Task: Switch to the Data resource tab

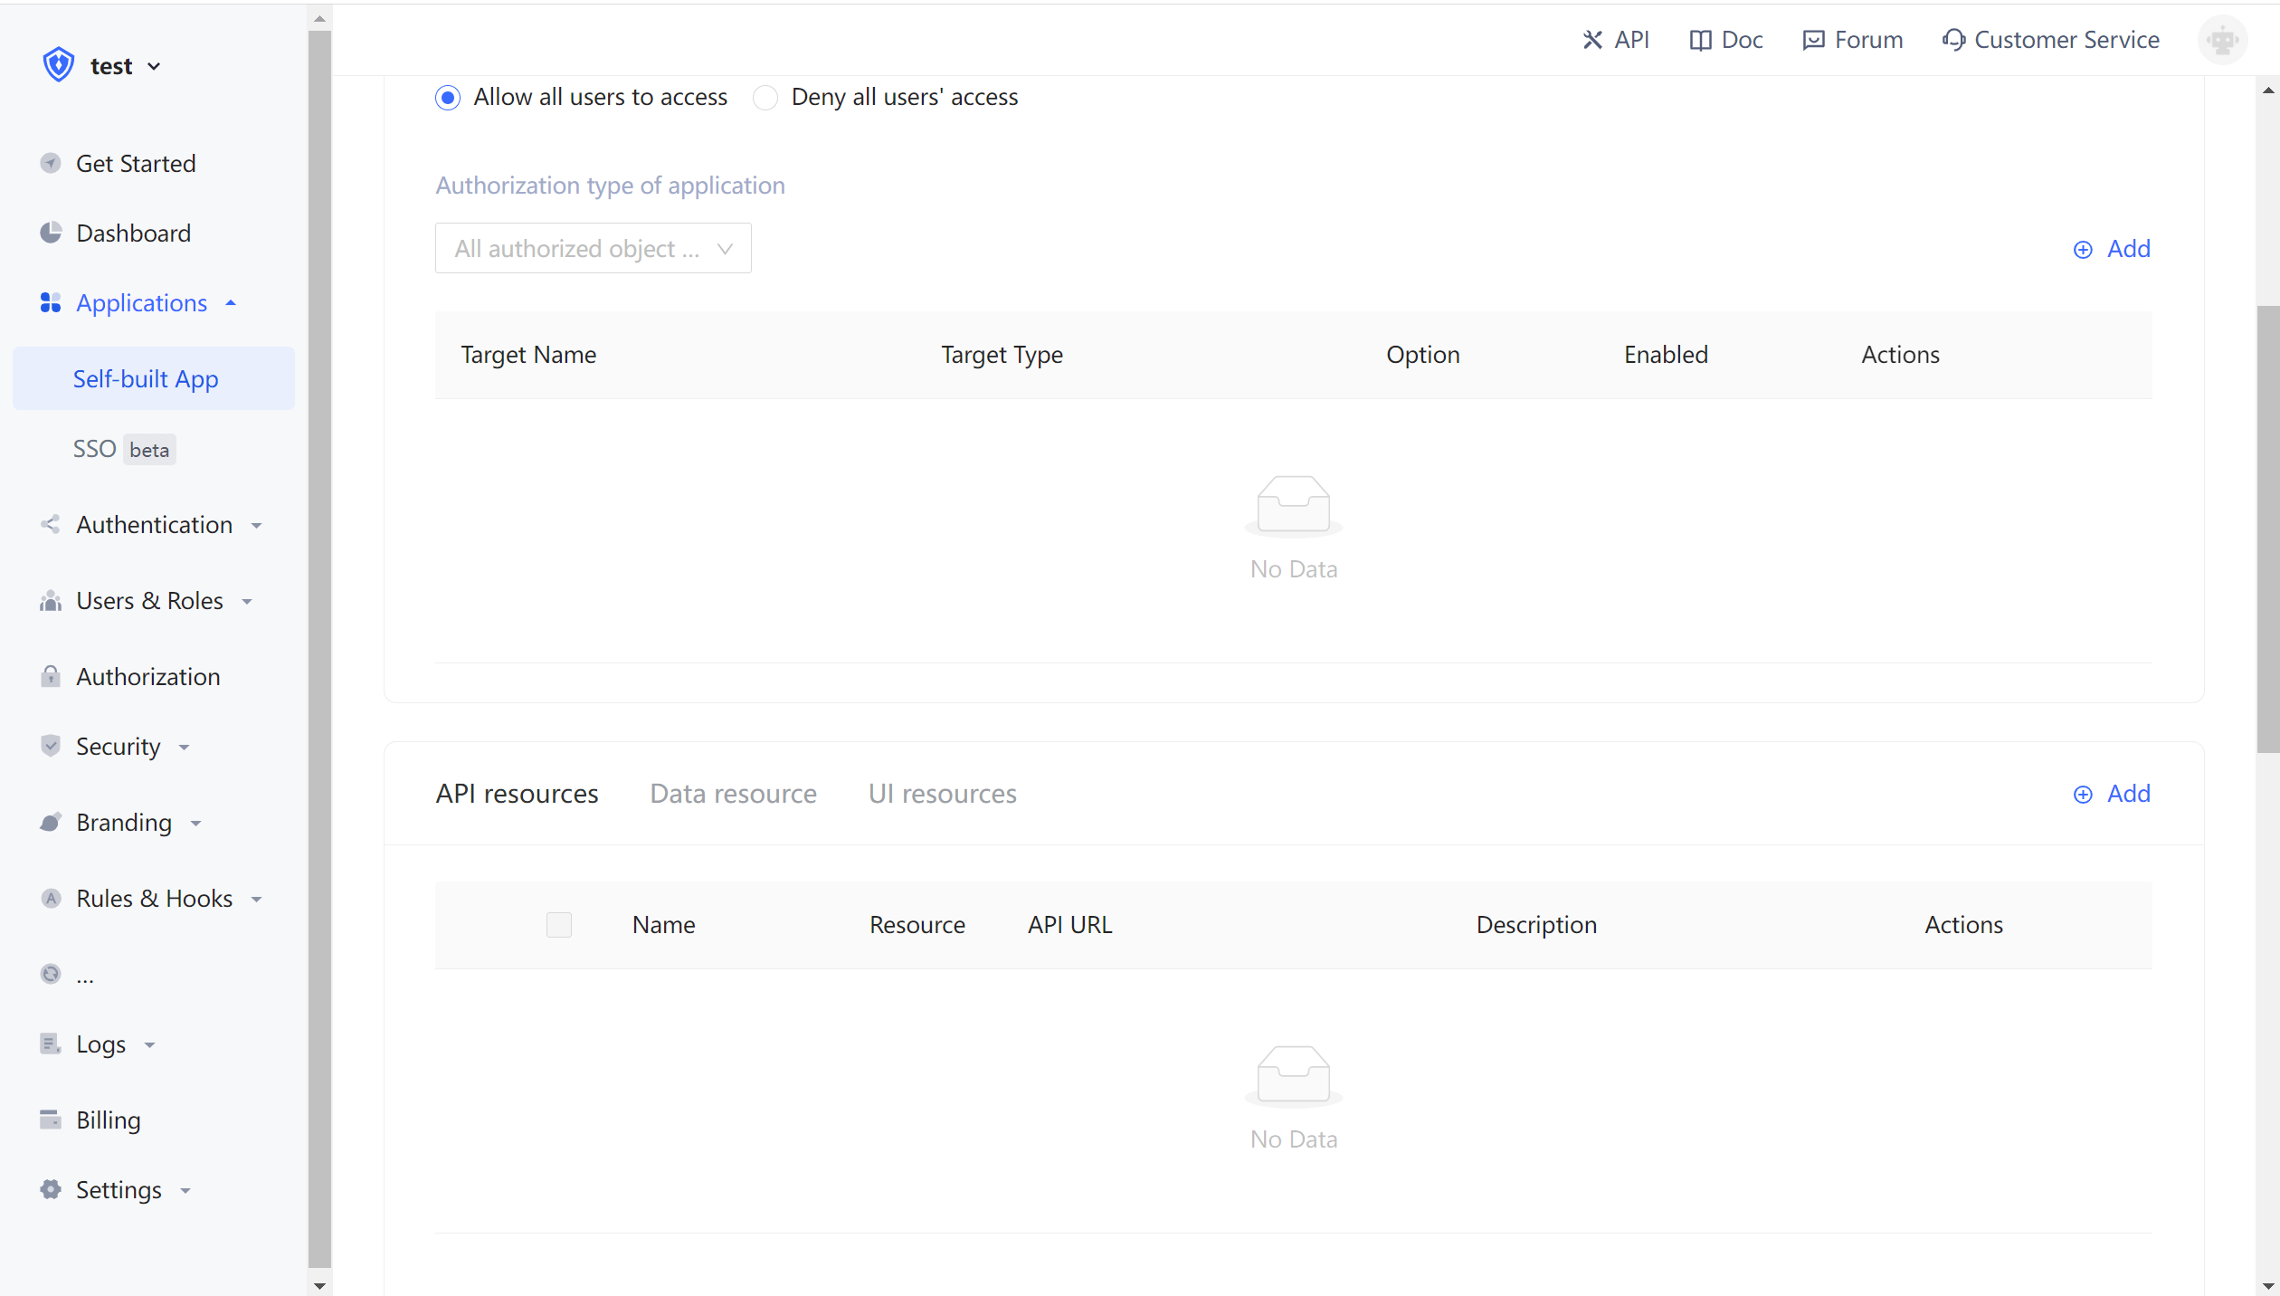Action: coord(733,794)
